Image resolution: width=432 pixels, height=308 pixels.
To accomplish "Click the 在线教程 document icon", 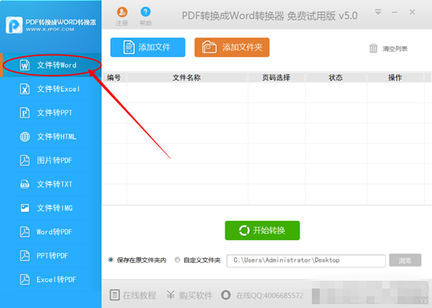I will pos(115,295).
